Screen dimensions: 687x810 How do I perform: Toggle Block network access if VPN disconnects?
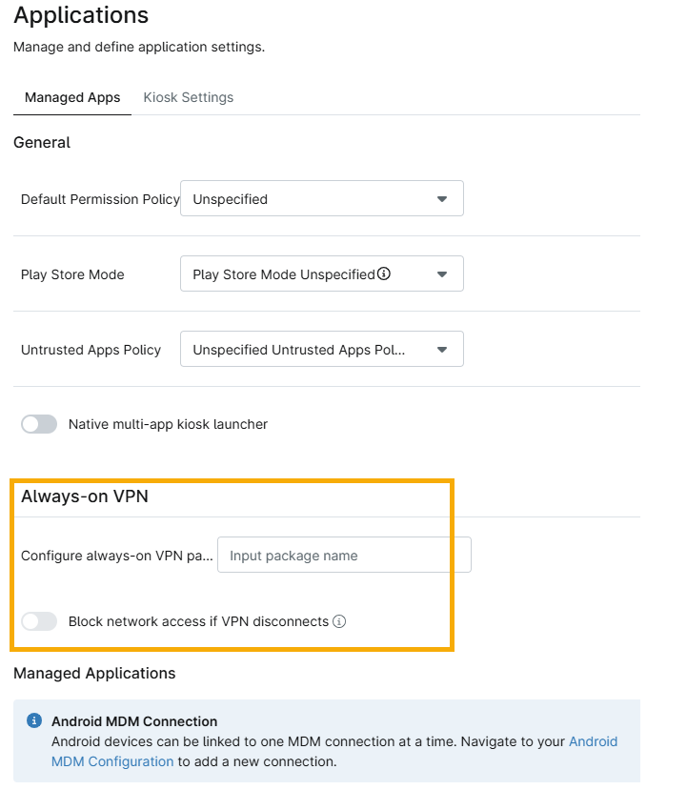tap(39, 621)
